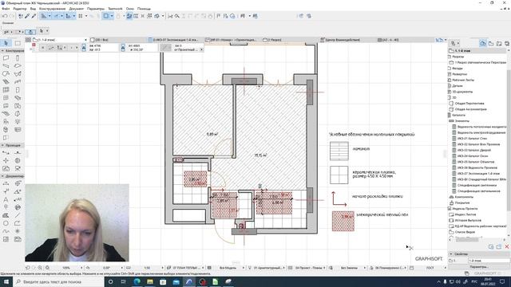511x287 pixels.
Task: Select the Line tool in toolbox
Action: click(18, 215)
